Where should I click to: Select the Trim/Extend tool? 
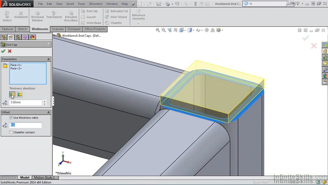(54, 15)
